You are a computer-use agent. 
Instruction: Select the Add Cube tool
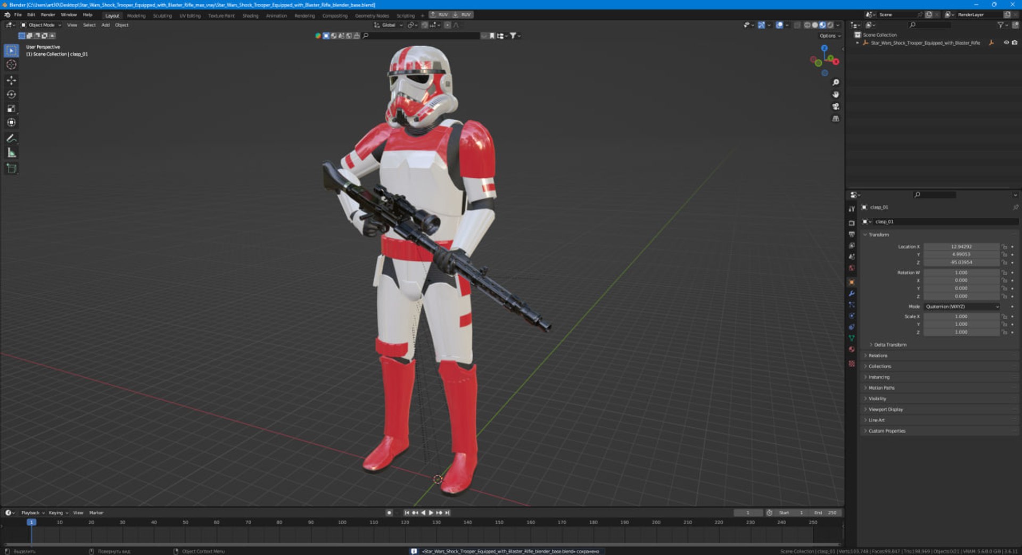[11, 169]
